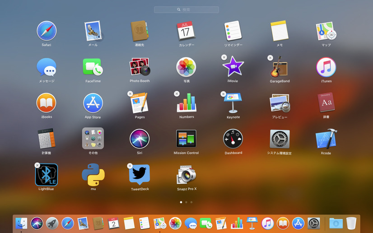Open iBooks from the Launchpad grid

click(47, 103)
